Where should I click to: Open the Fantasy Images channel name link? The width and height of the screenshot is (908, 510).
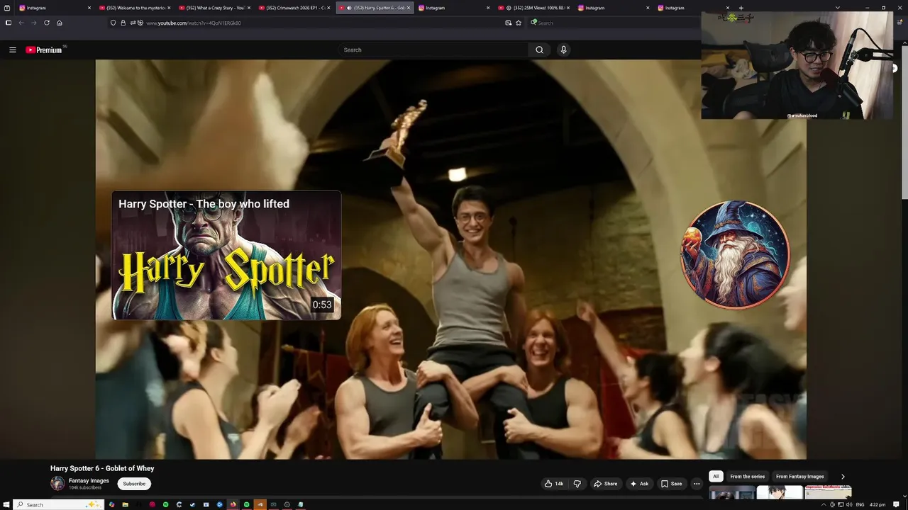(89, 481)
